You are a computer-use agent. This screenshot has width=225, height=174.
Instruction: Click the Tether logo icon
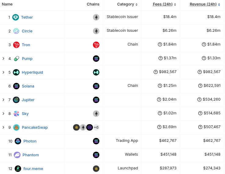pos(16,17)
